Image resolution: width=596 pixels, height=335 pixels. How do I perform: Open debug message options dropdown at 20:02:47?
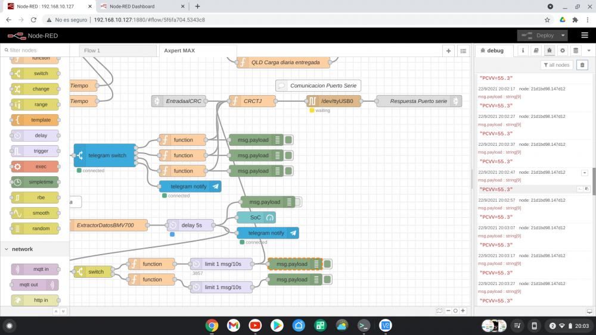coord(585,173)
